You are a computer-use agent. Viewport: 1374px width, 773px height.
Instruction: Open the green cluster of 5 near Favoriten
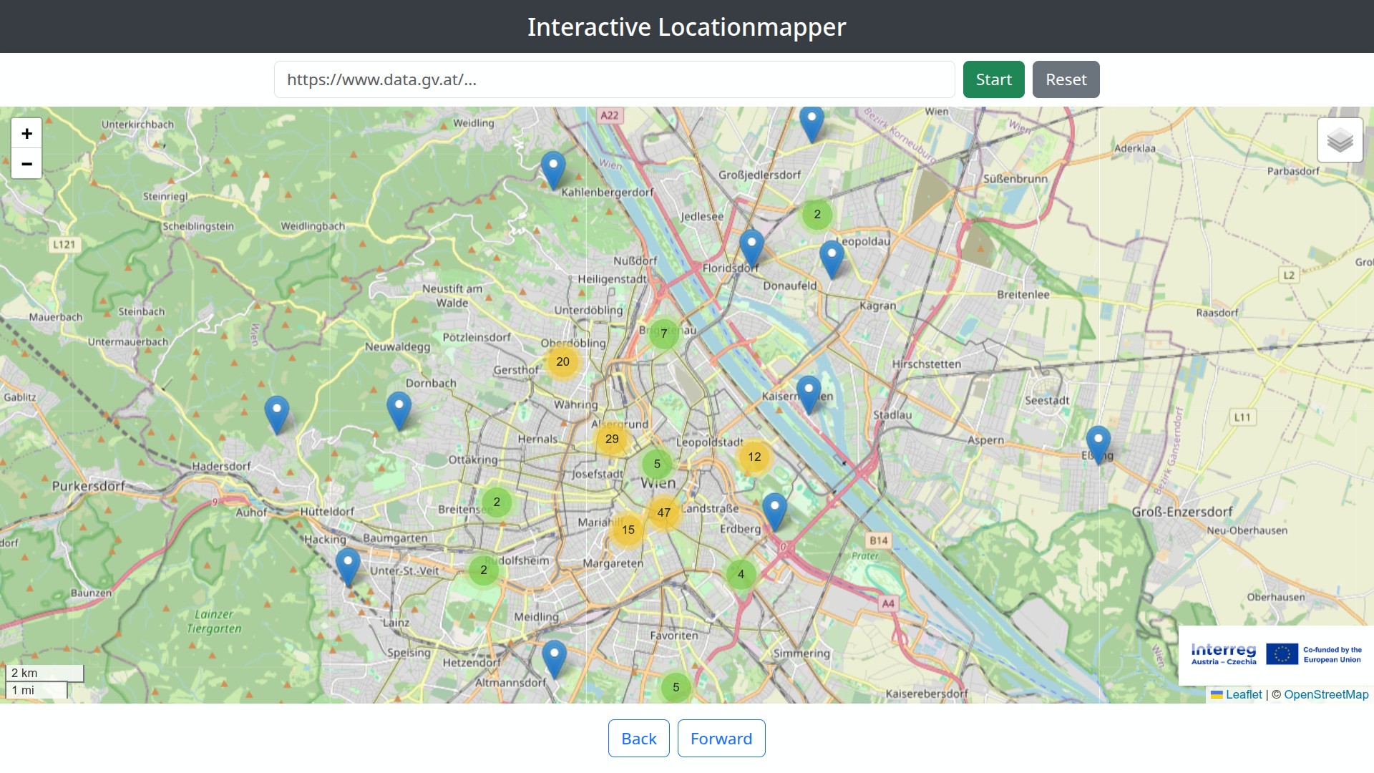[676, 687]
